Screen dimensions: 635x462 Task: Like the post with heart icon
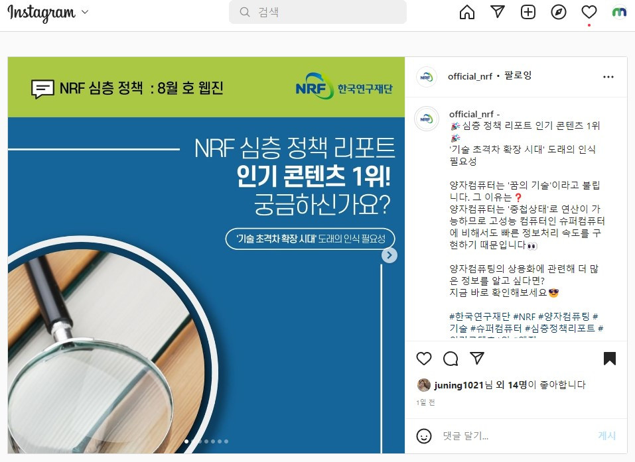tap(424, 359)
